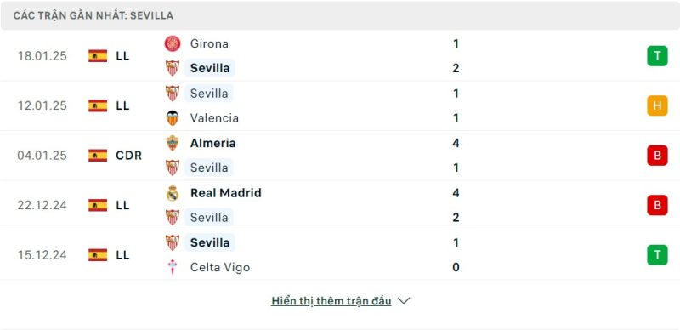
Task: Open the 22.12.24 match date
Action: pyautogui.click(x=42, y=205)
